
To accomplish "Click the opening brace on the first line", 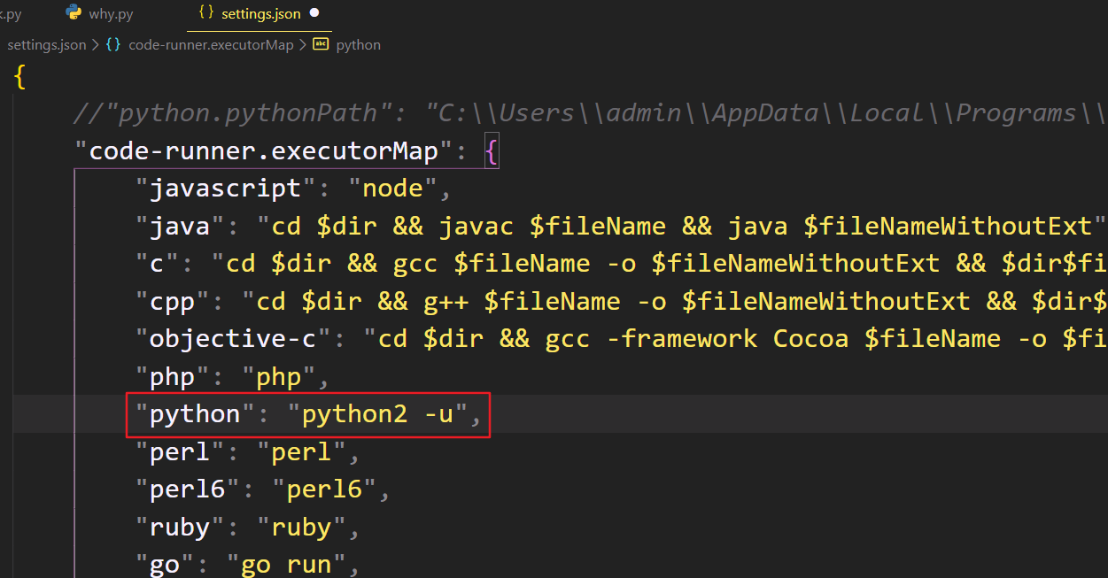I will point(19,76).
